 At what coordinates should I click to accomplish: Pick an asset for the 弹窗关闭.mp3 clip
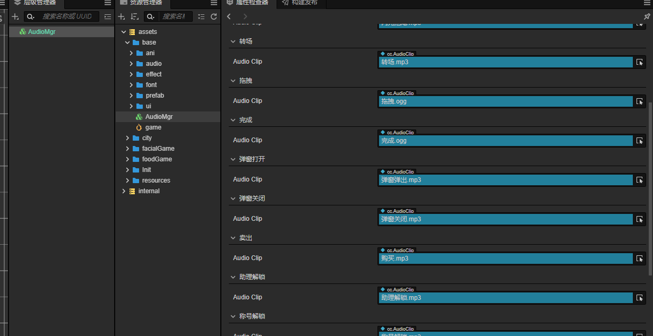640,219
